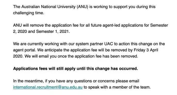Click the line starting 'In the meantime, if you have'

(76, 81)
